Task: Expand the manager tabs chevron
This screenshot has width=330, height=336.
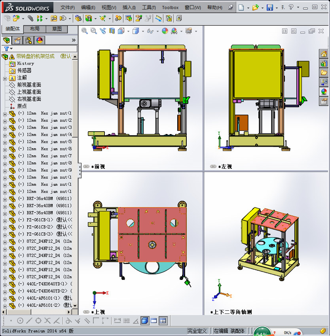Action: (74, 40)
